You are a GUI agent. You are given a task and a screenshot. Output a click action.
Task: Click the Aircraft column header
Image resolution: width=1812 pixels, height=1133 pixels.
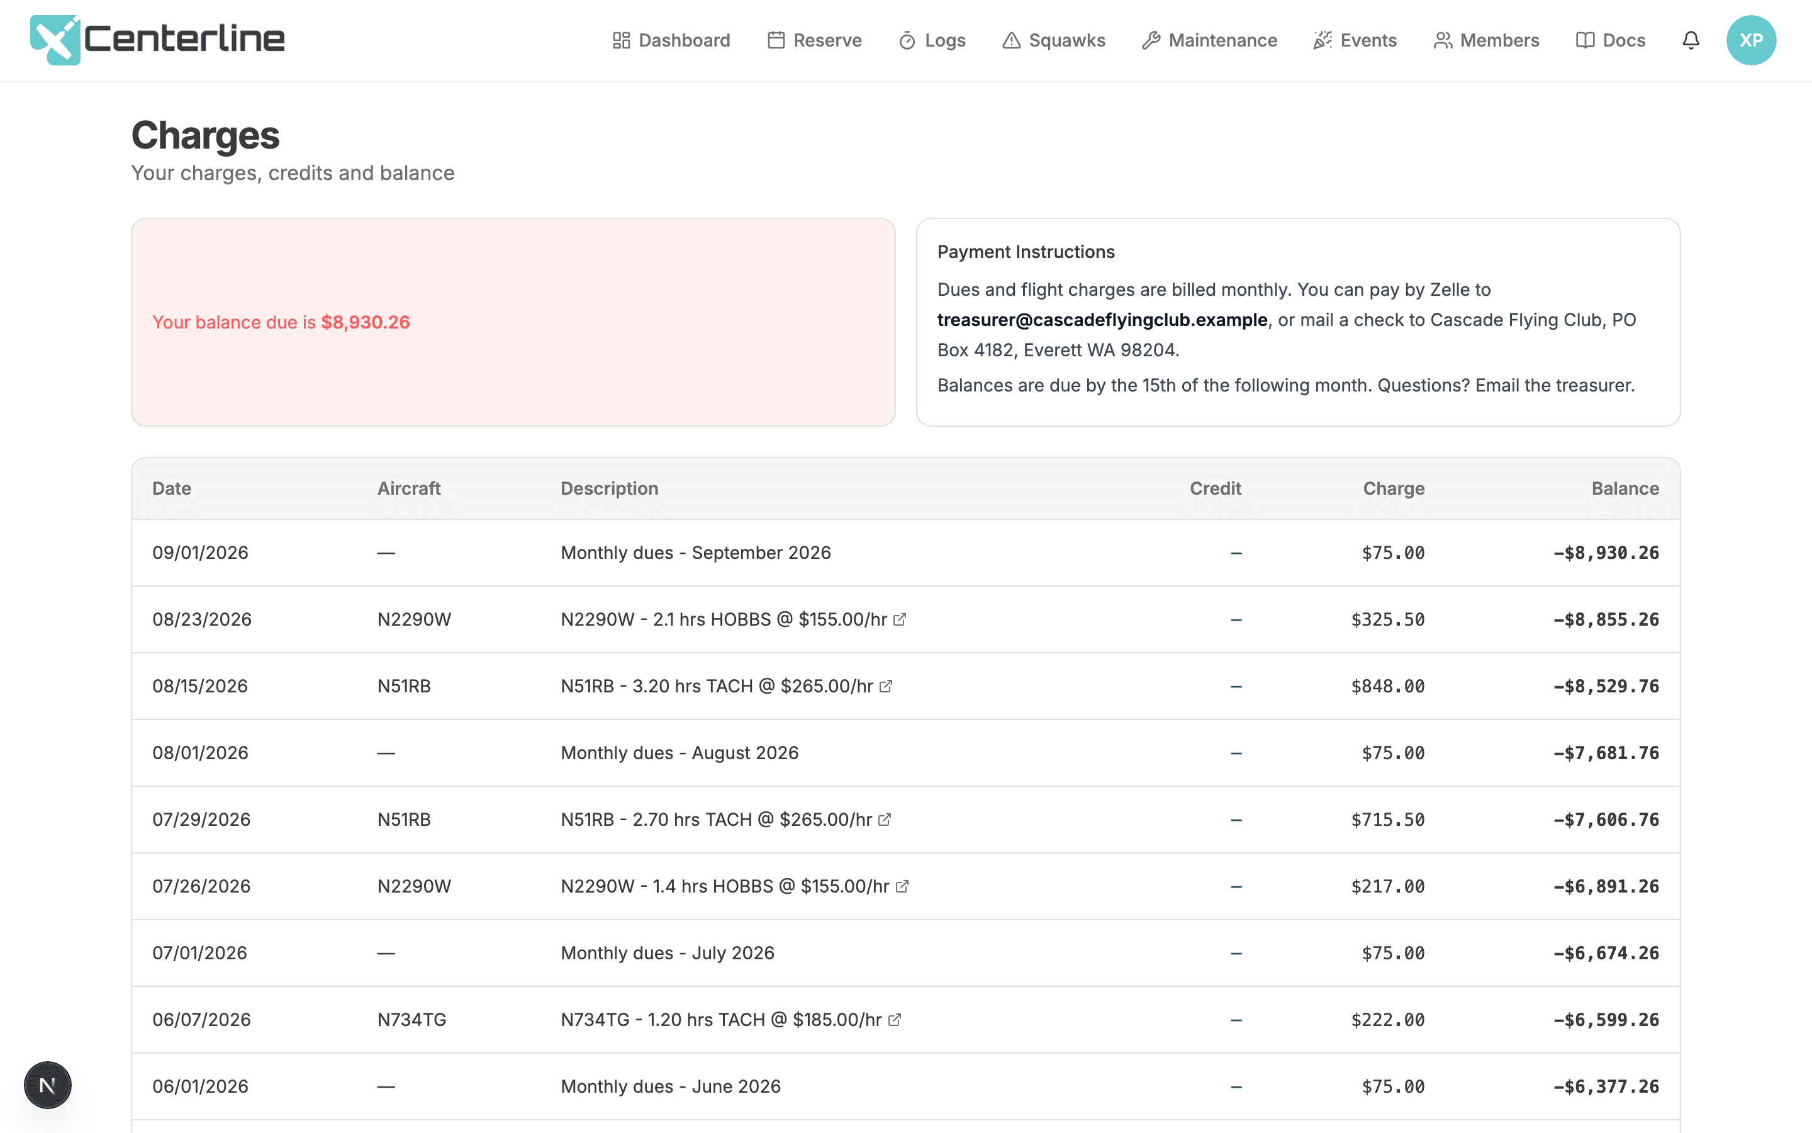tap(409, 488)
